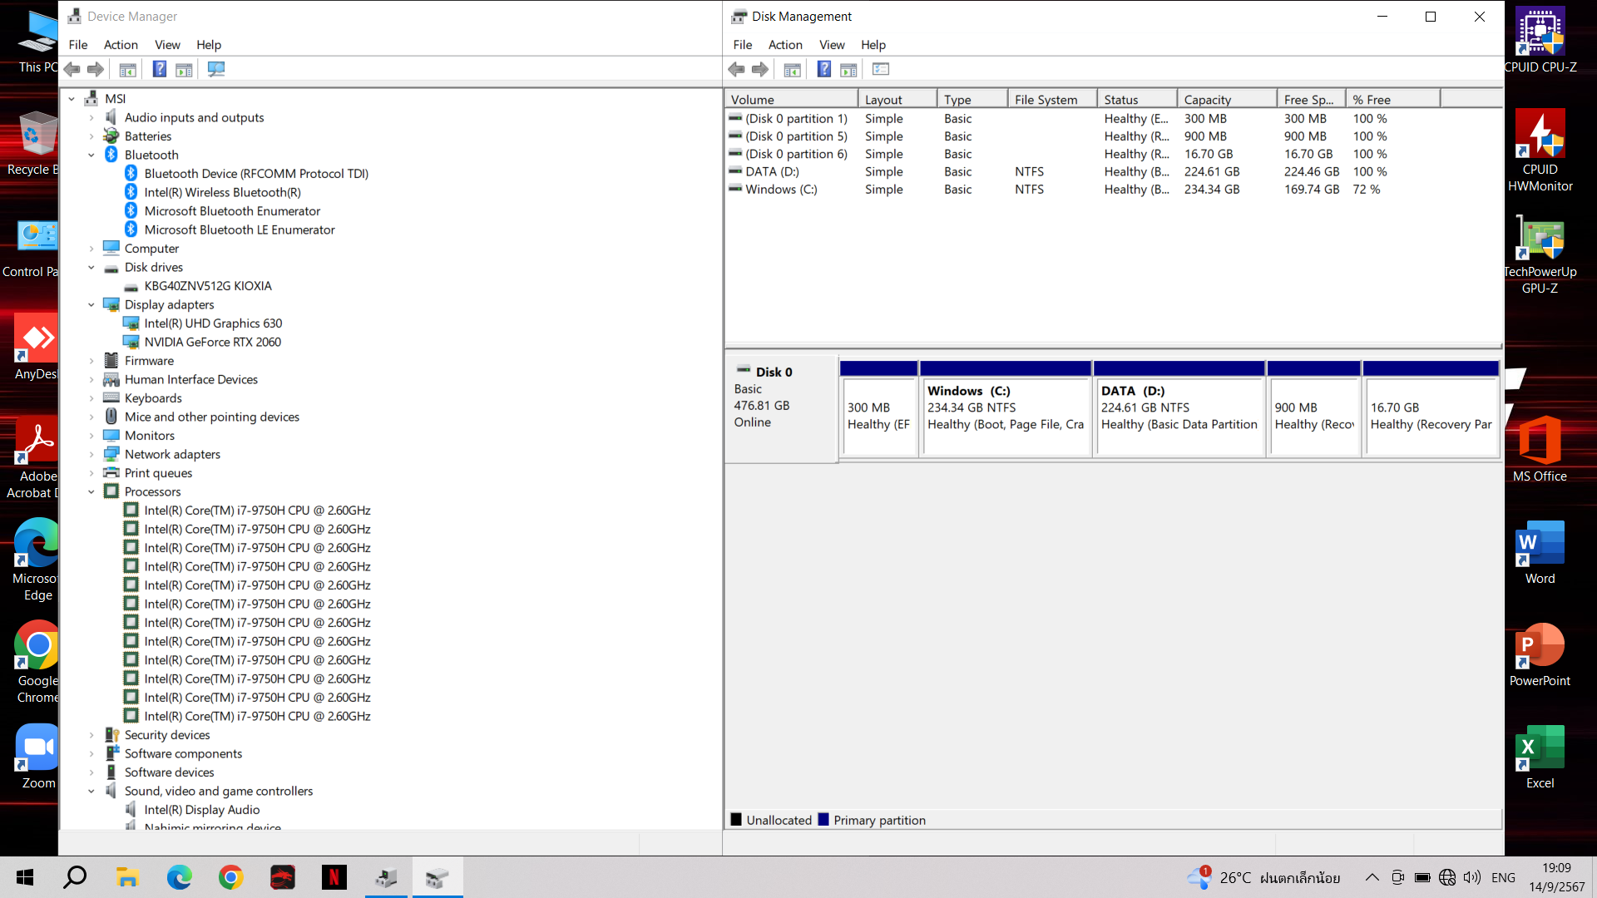The image size is (1597, 898).
Task: Open Excel desktop shortcut
Action: pyautogui.click(x=1540, y=757)
